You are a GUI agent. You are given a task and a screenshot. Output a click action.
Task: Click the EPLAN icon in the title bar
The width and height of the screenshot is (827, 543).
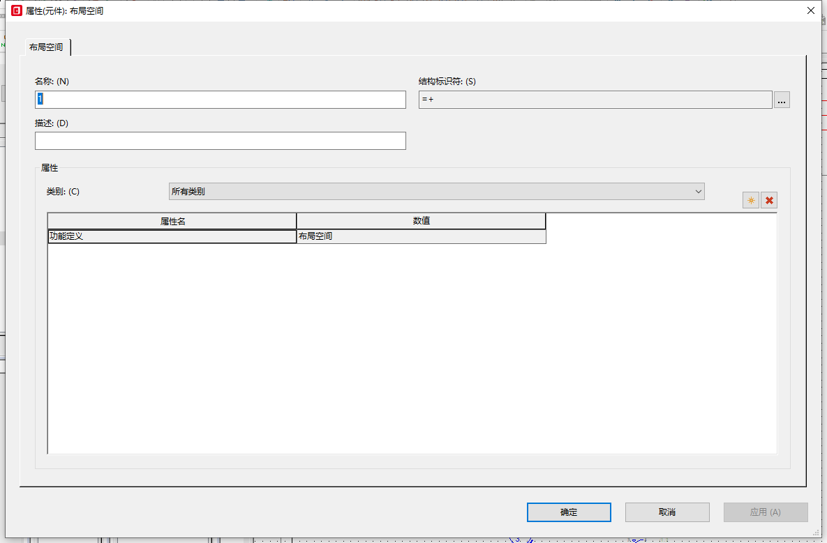pyautogui.click(x=17, y=11)
